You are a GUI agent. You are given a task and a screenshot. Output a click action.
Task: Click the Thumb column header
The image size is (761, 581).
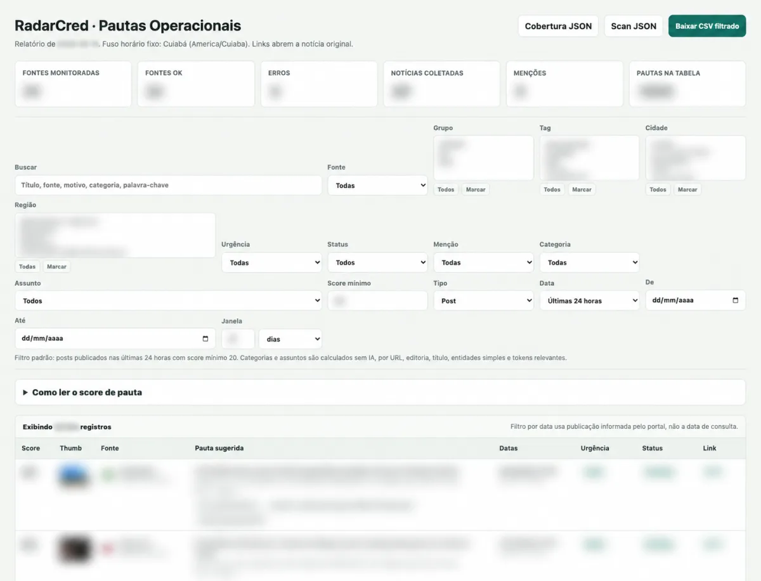[x=70, y=448]
